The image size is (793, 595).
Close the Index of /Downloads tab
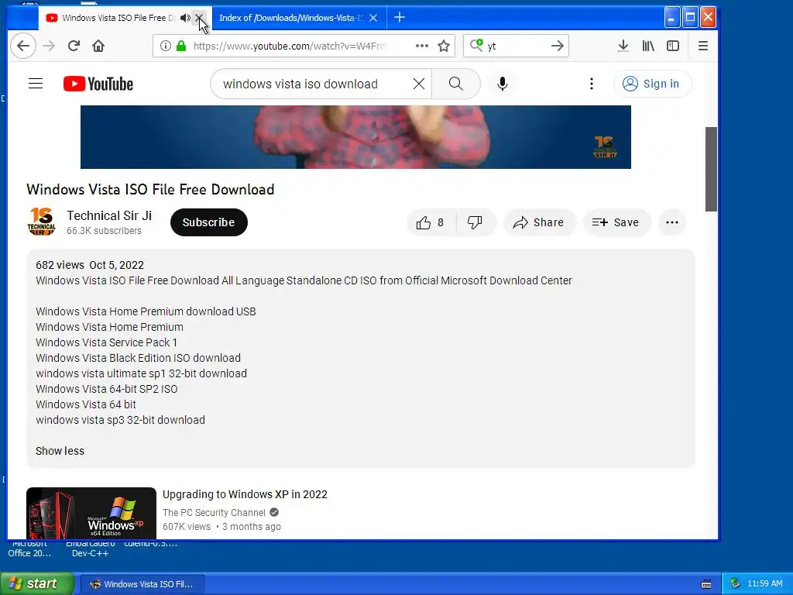(373, 18)
